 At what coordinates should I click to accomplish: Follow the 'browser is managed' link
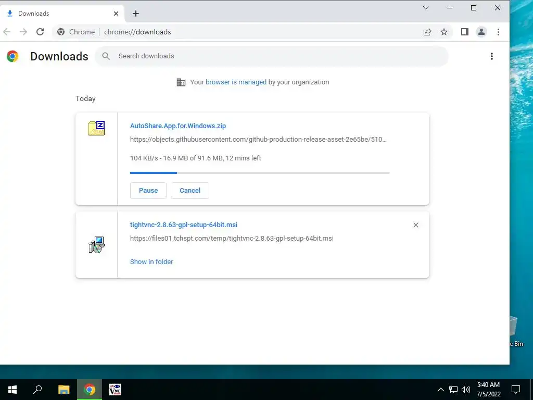coord(236,82)
